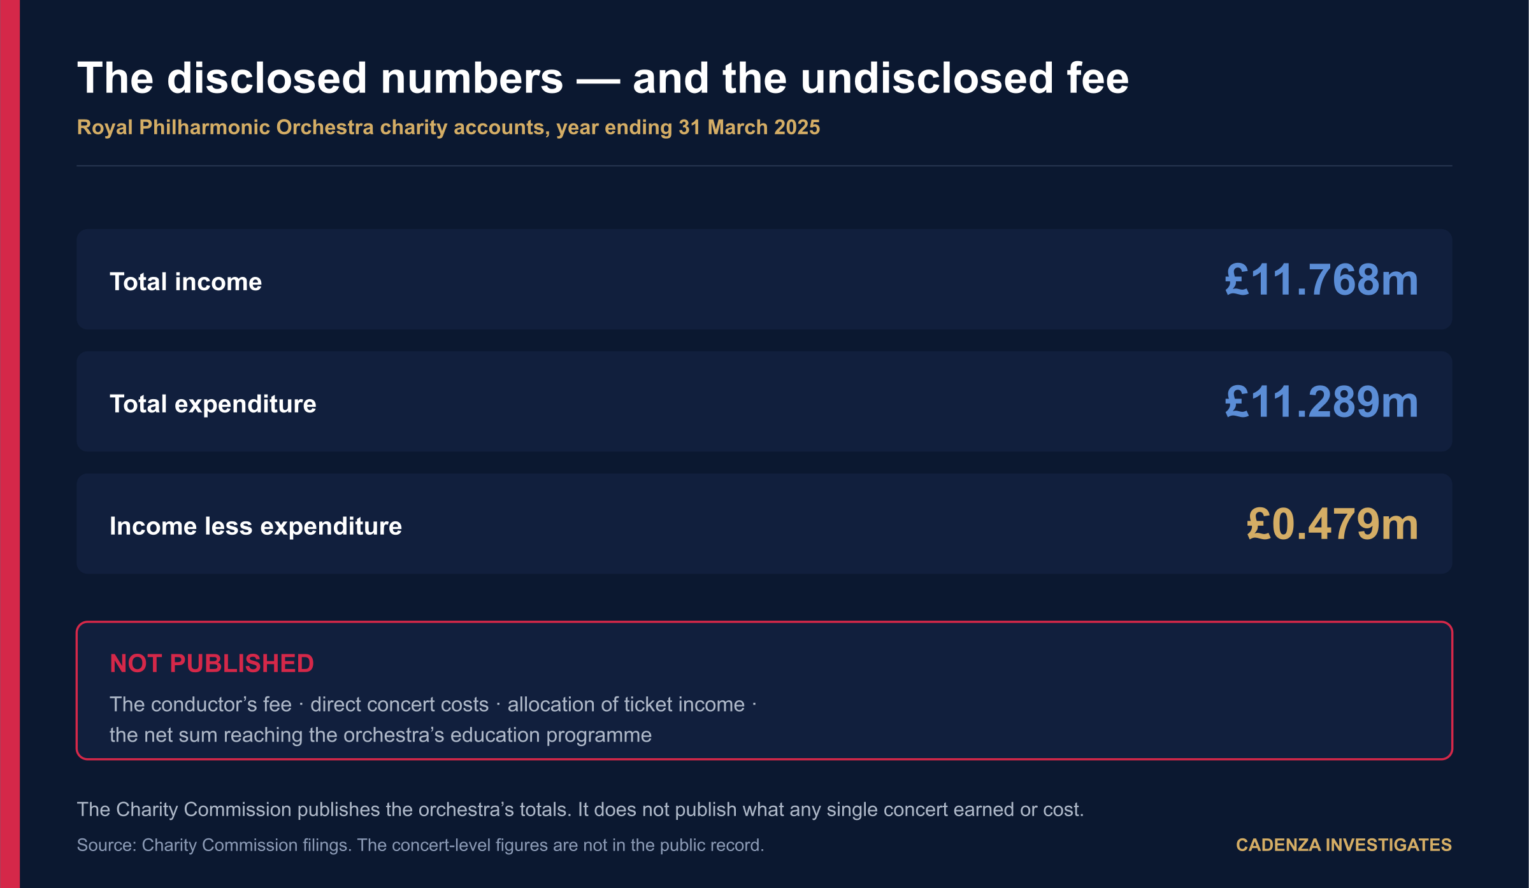
Task: Select the £11.768m income figure
Action: tap(1322, 280)
